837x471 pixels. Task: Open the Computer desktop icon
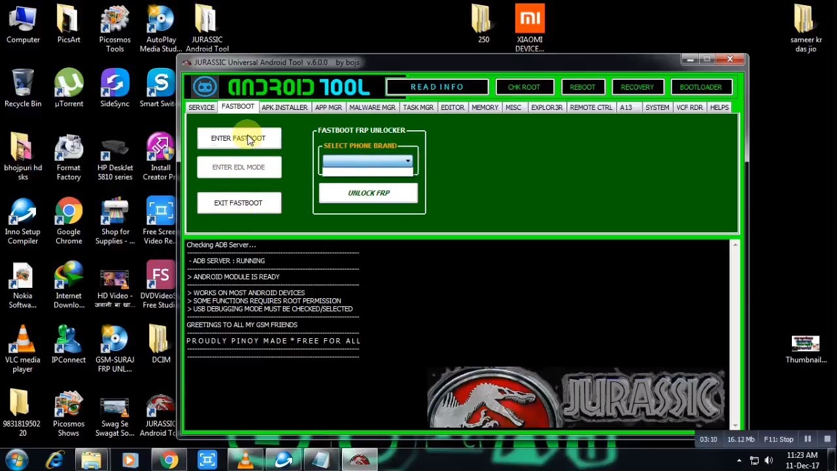(23, 26)
